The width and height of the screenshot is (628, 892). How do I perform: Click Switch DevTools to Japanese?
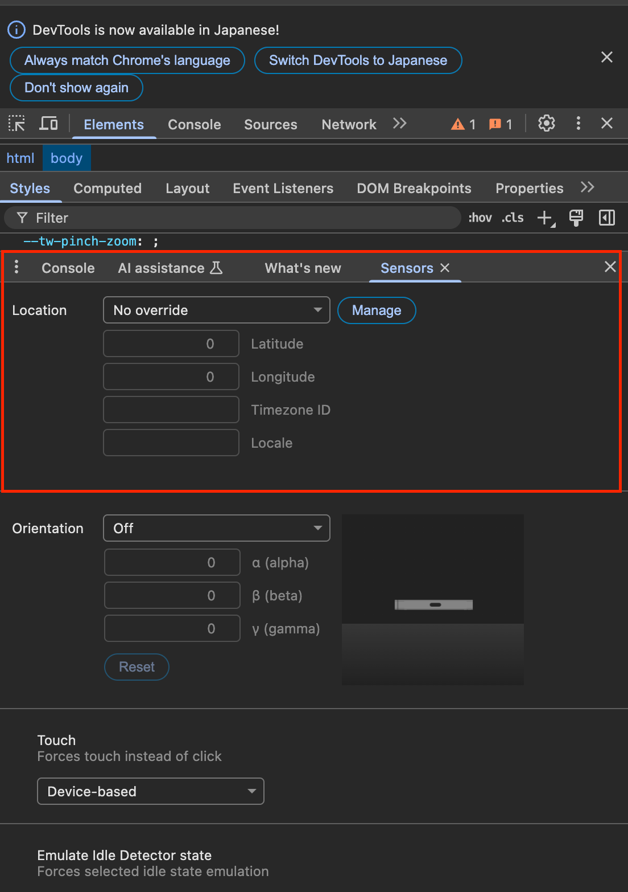[x=358, y=60]
